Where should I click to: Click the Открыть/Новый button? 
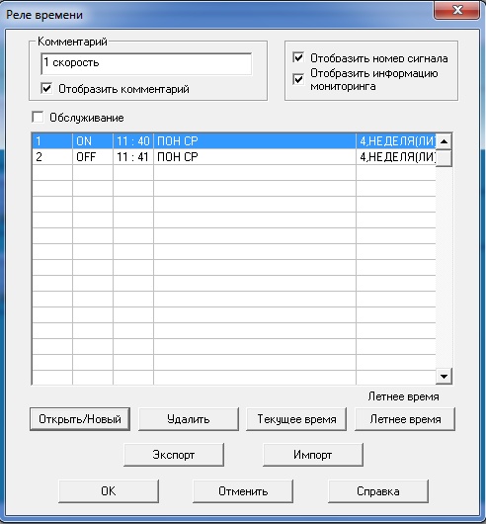(x=80, y=419)
